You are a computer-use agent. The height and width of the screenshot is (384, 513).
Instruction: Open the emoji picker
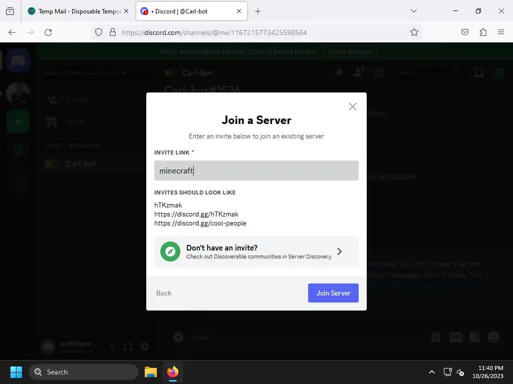coord(493,336)
